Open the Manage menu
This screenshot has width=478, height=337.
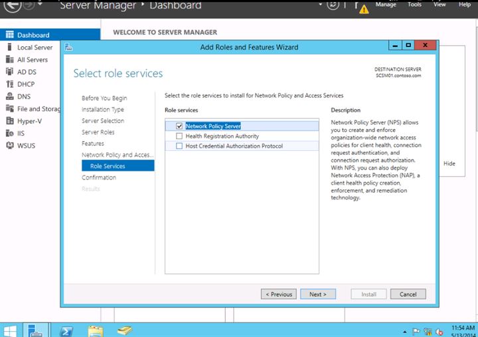[386, 5]
